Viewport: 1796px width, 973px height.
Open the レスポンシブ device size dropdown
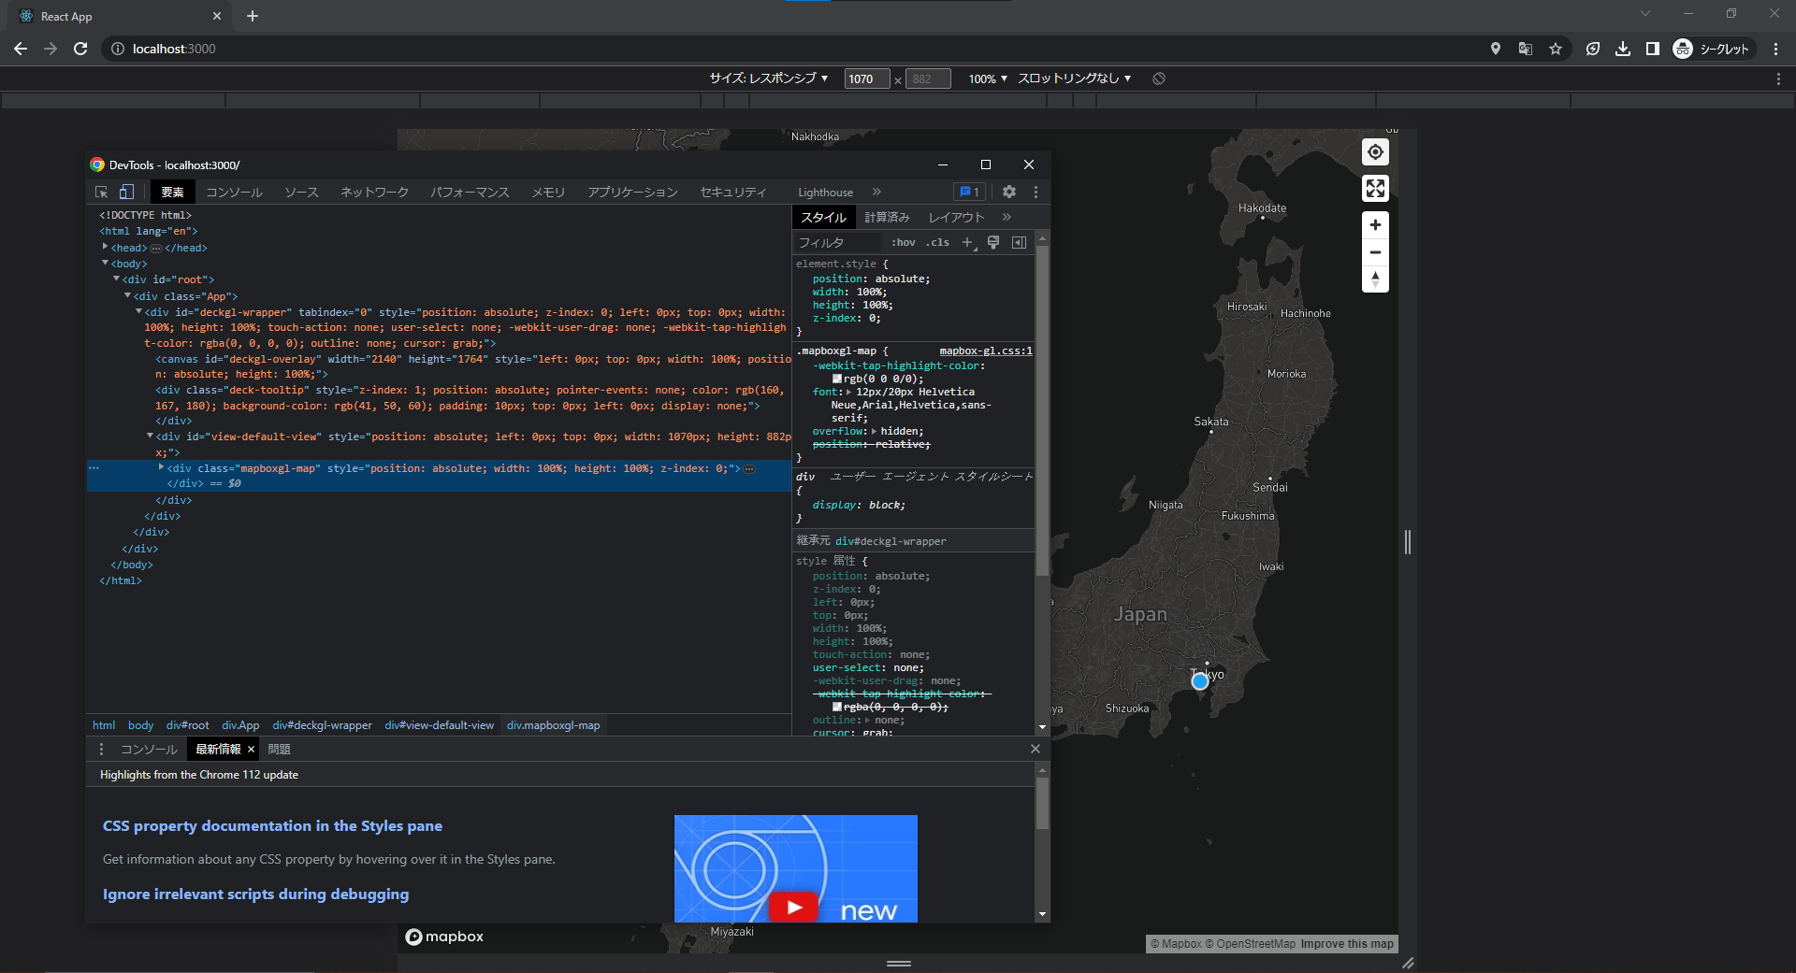771,79
